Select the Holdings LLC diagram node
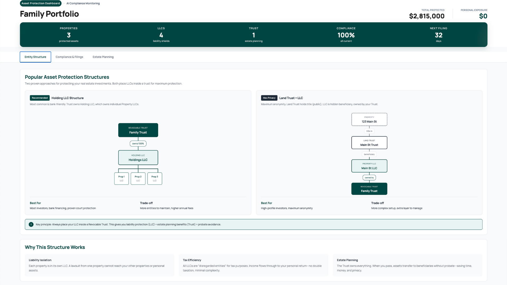This screenshot has width=507, height=285. tap(138, 158)
